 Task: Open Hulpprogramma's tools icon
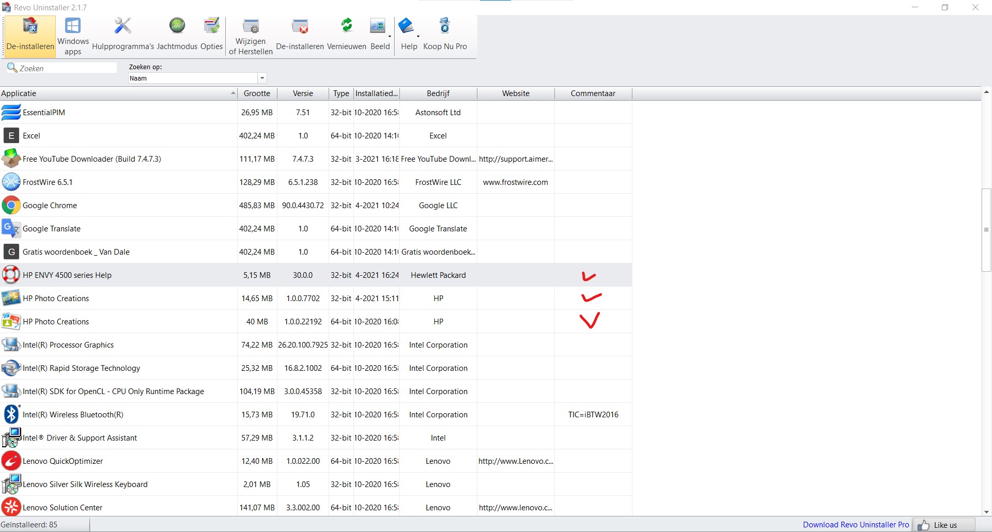[x=123, y=26]
